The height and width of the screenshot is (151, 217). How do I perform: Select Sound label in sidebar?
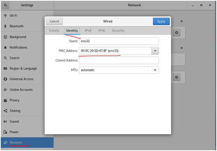tap(14, 121)
